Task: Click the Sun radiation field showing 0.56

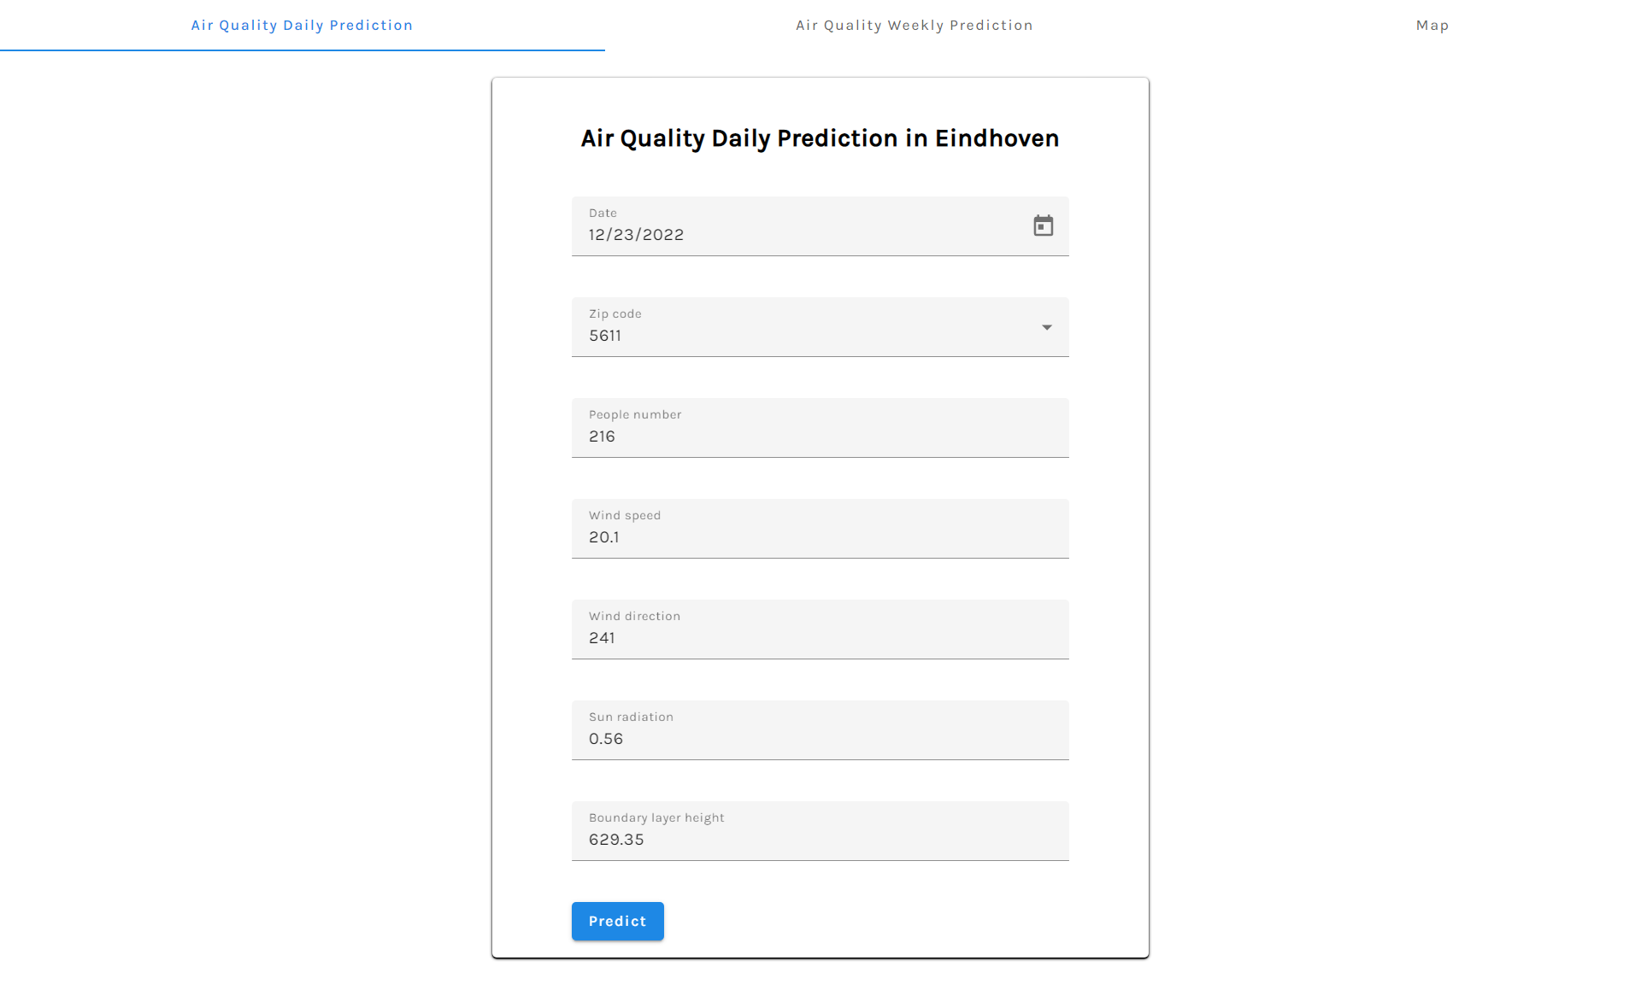Action: coord(769,739)
